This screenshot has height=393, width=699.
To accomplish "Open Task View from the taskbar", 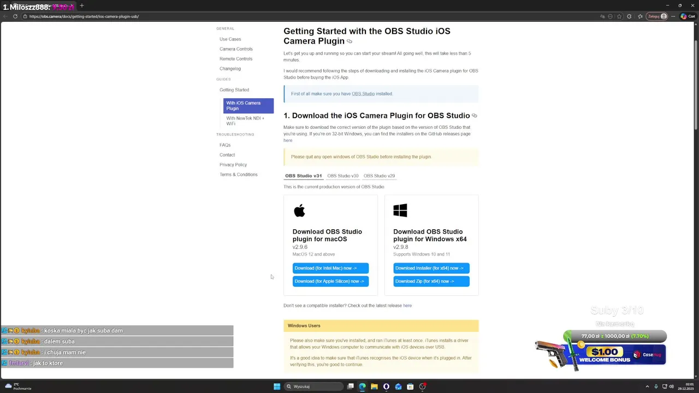I will (351, 386).
